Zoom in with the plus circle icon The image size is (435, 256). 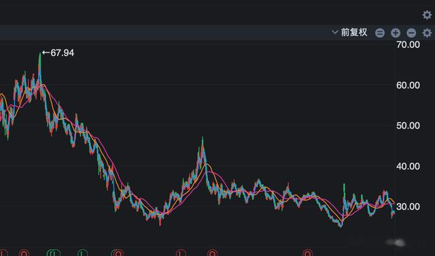(x=396, y=33)
